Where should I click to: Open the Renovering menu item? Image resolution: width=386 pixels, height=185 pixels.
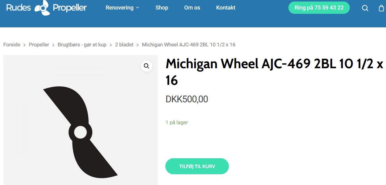pyautogui.click(x=120, y=8)
